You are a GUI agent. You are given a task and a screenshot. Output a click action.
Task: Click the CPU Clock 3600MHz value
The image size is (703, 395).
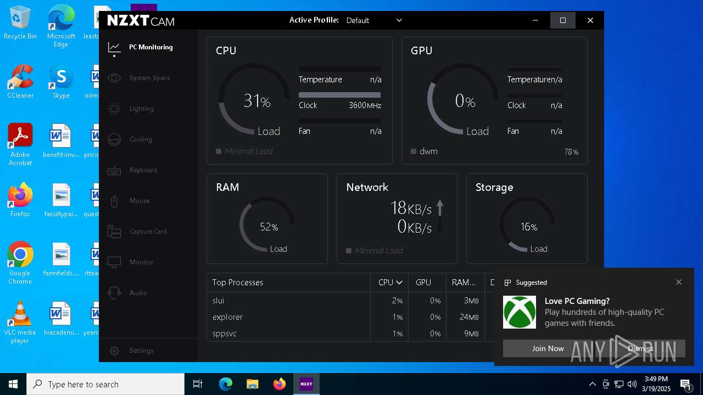coord(365,105)
